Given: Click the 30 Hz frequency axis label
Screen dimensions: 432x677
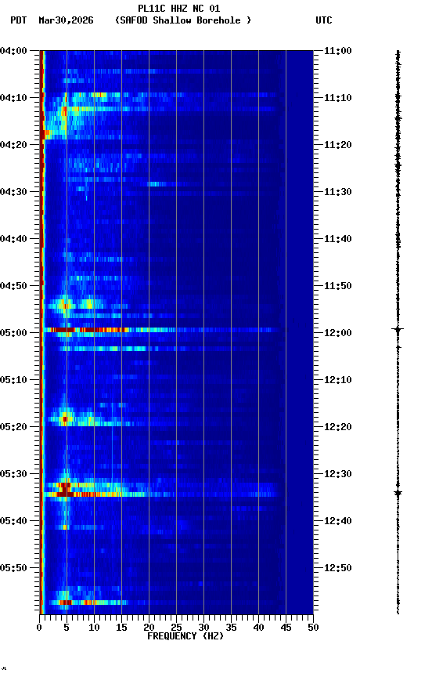Looking at the screenshot, I should click(x=203, y=628).
